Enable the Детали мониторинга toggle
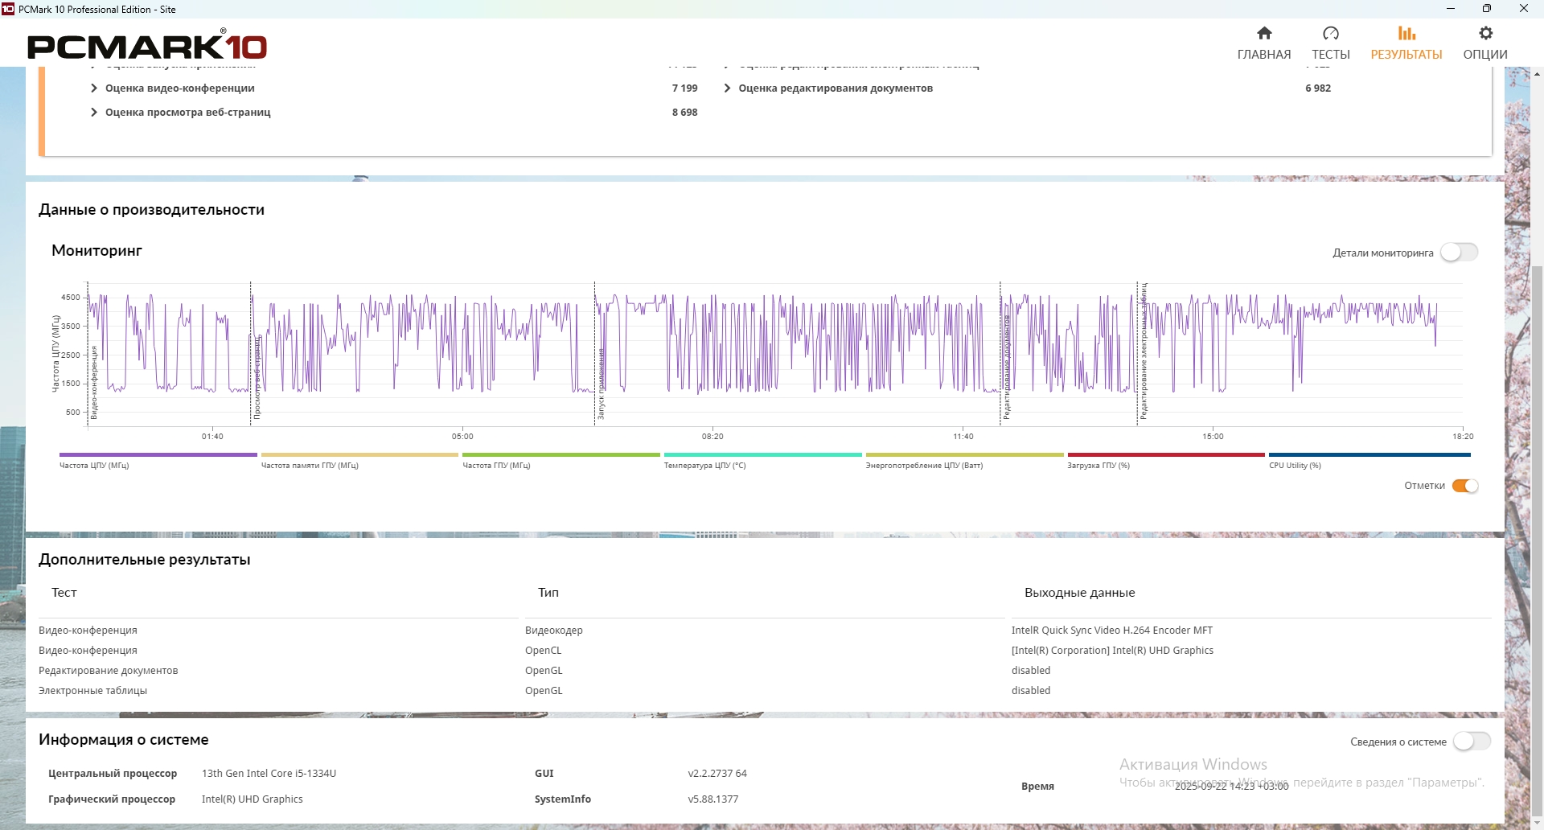Viewport: 1544px width, 830px height. coord(1459,253)
